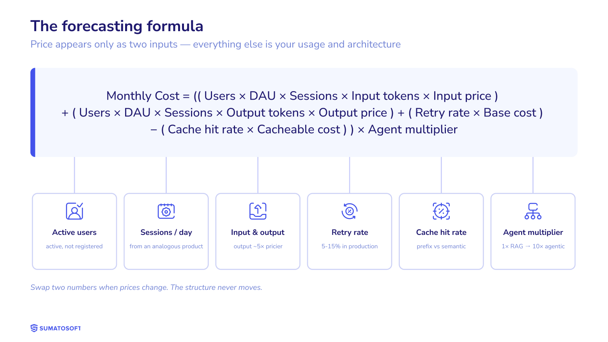Click the Cache hit rate target icon
This screenshot has height=342, width=608.
[x=441, y=211]
